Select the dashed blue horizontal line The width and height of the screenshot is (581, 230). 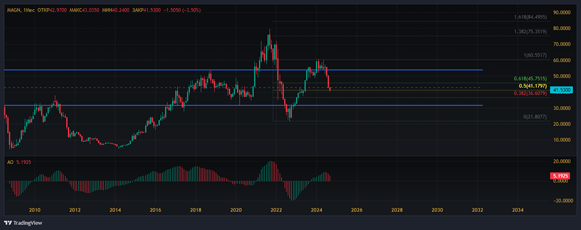243,87
